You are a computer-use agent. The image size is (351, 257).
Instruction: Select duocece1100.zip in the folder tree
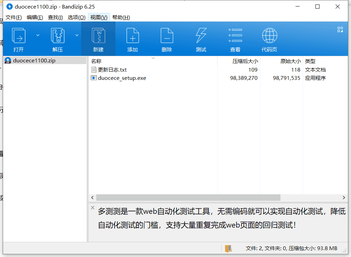pyautogui.click(x=45, y=61)
